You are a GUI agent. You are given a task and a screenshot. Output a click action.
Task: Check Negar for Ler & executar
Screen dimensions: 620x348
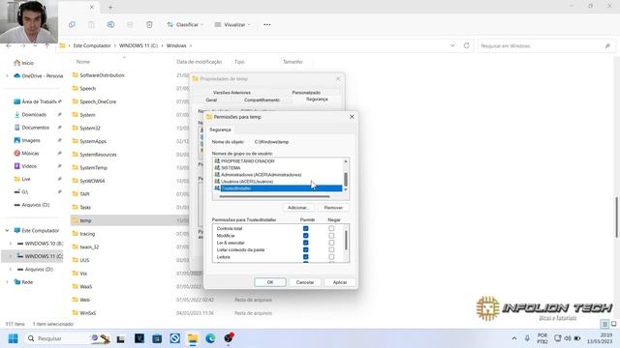[331, 243]
